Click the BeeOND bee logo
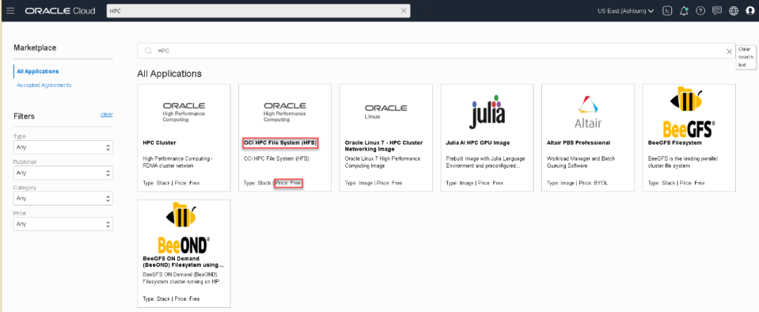 (x=183, y=229)
